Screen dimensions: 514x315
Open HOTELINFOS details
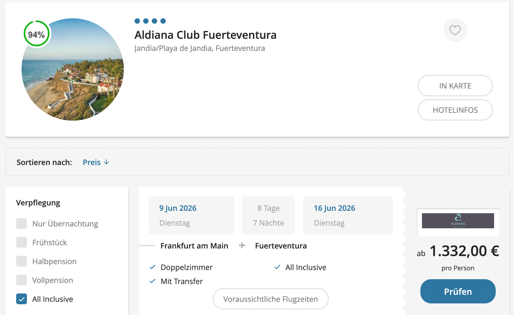[x=455, y=110]
